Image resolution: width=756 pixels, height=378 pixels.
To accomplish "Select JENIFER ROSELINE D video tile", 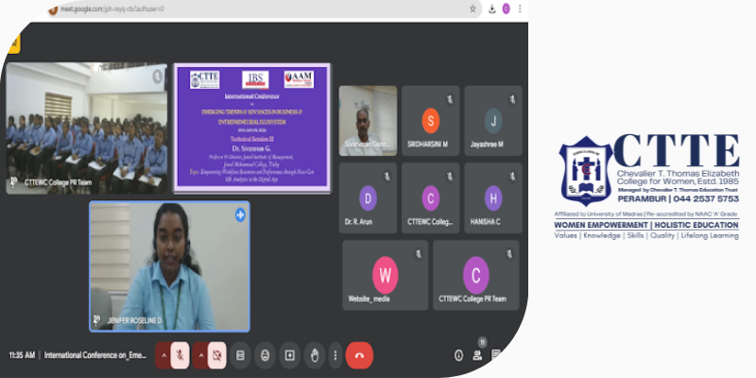I will point(169,266).
